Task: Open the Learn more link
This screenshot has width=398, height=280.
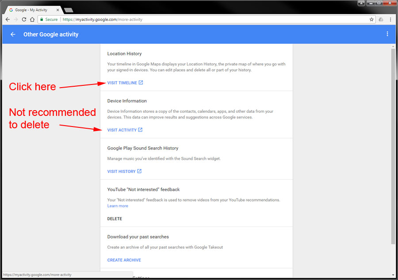Action: 118,206
